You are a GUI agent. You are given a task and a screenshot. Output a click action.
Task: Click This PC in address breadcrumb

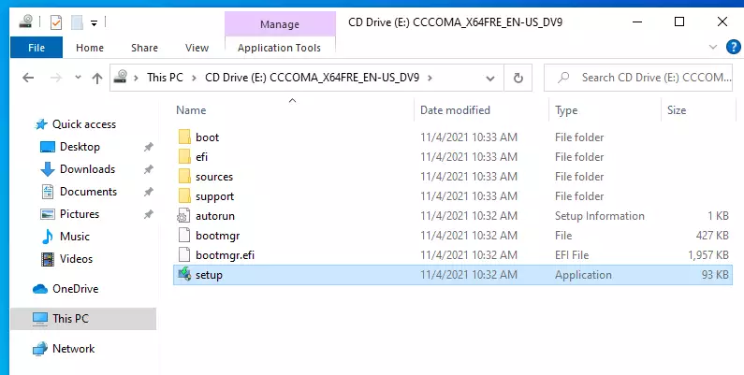165,78
